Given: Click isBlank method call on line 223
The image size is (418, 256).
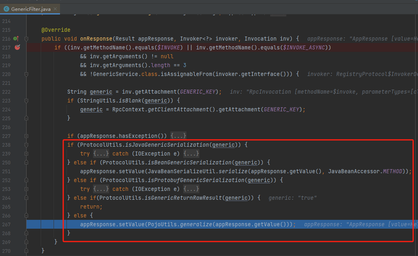Looking at the screenshot, I should coord(130,100).
